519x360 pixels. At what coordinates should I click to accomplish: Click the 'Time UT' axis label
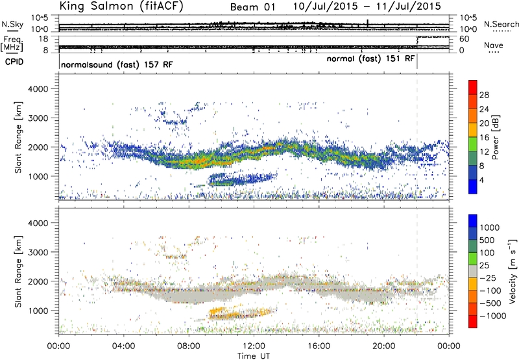[x=254, y=355]
